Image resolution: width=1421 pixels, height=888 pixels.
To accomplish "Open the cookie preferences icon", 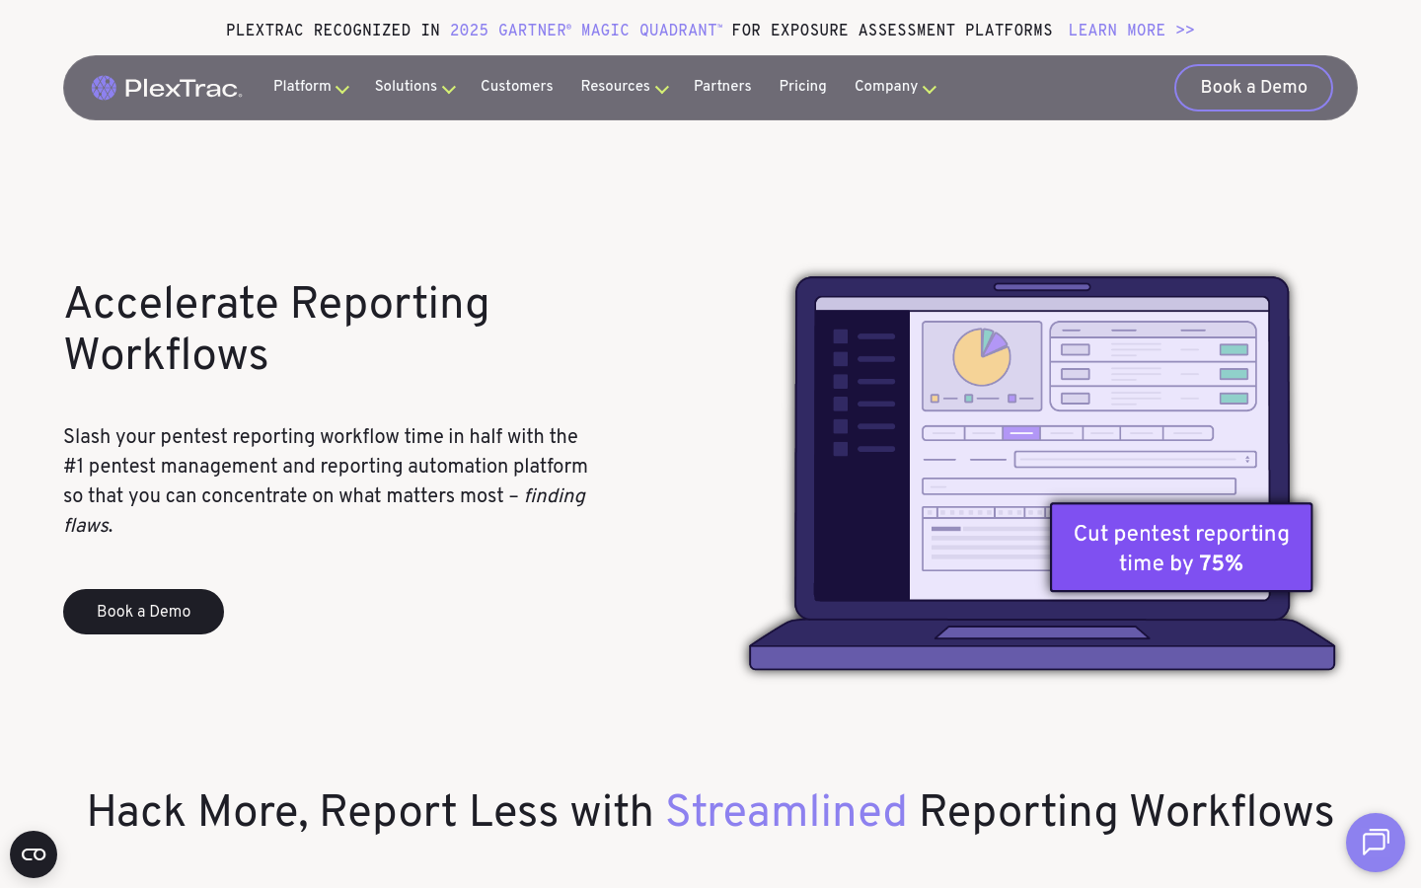I will (34, 854).
